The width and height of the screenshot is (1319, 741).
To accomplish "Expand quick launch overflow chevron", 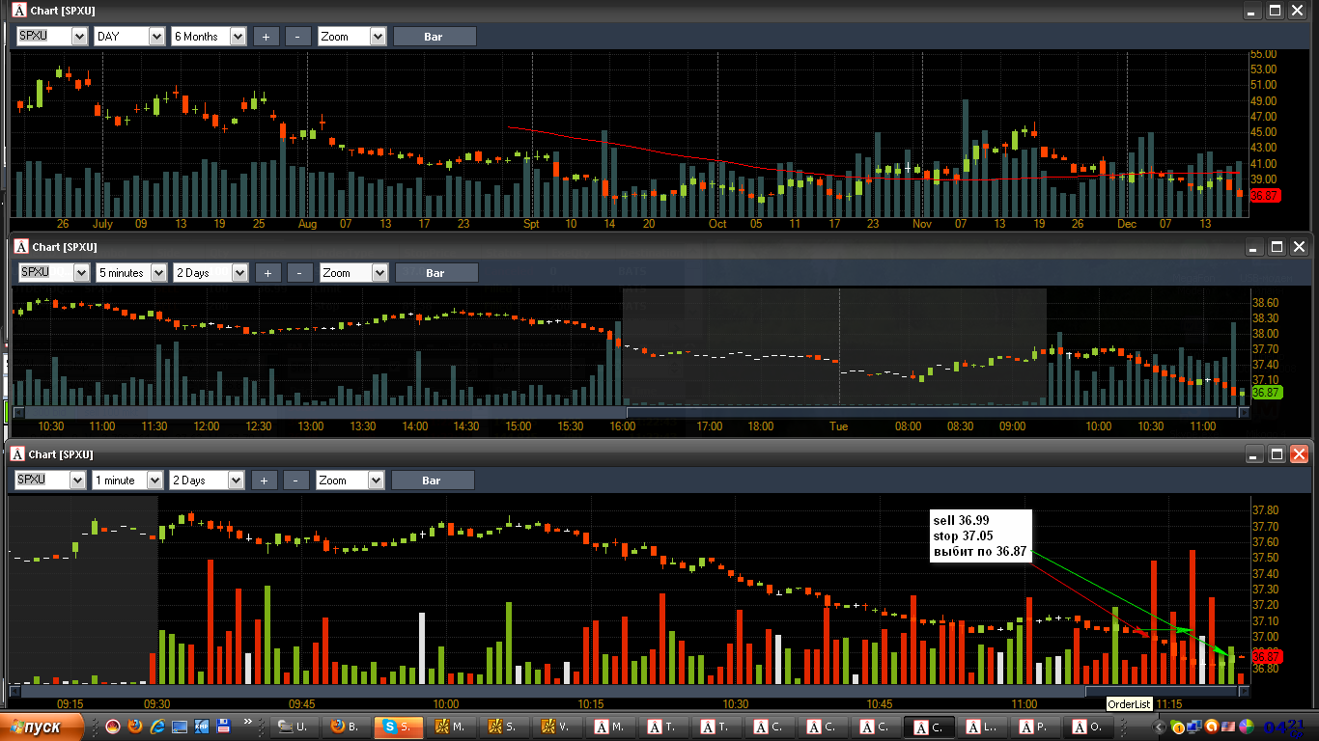I will (x=248, y=722).
